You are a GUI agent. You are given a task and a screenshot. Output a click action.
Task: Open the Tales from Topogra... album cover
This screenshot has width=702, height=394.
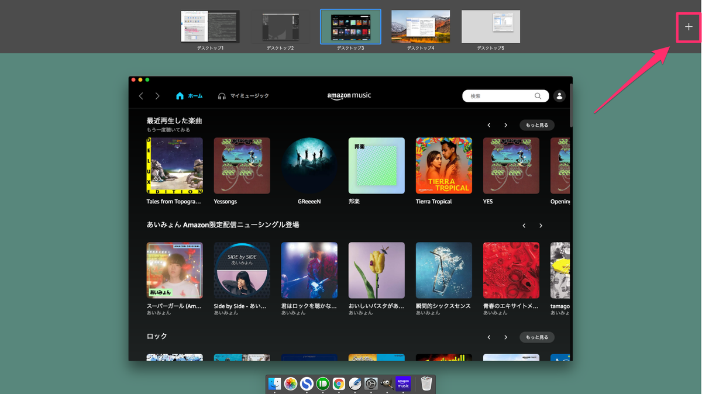pos(175,165)
